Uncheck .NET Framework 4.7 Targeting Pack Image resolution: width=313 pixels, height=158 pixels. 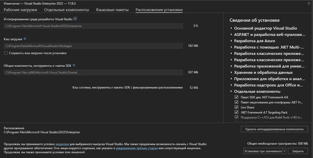[236, 112]
